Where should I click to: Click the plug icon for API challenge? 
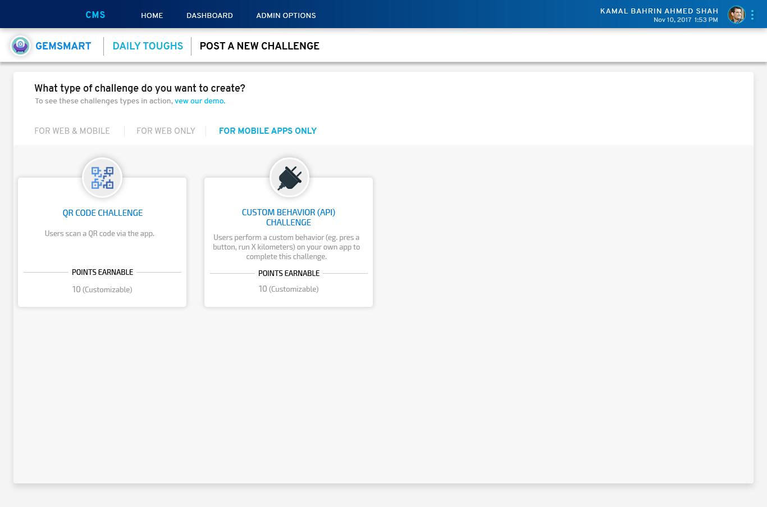[x=289, y=178]
